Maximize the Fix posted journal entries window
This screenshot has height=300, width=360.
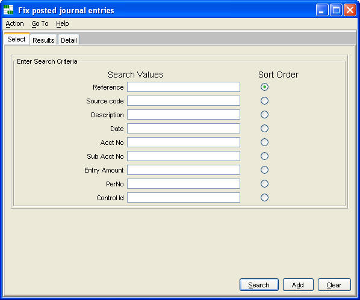pos(336,10)
